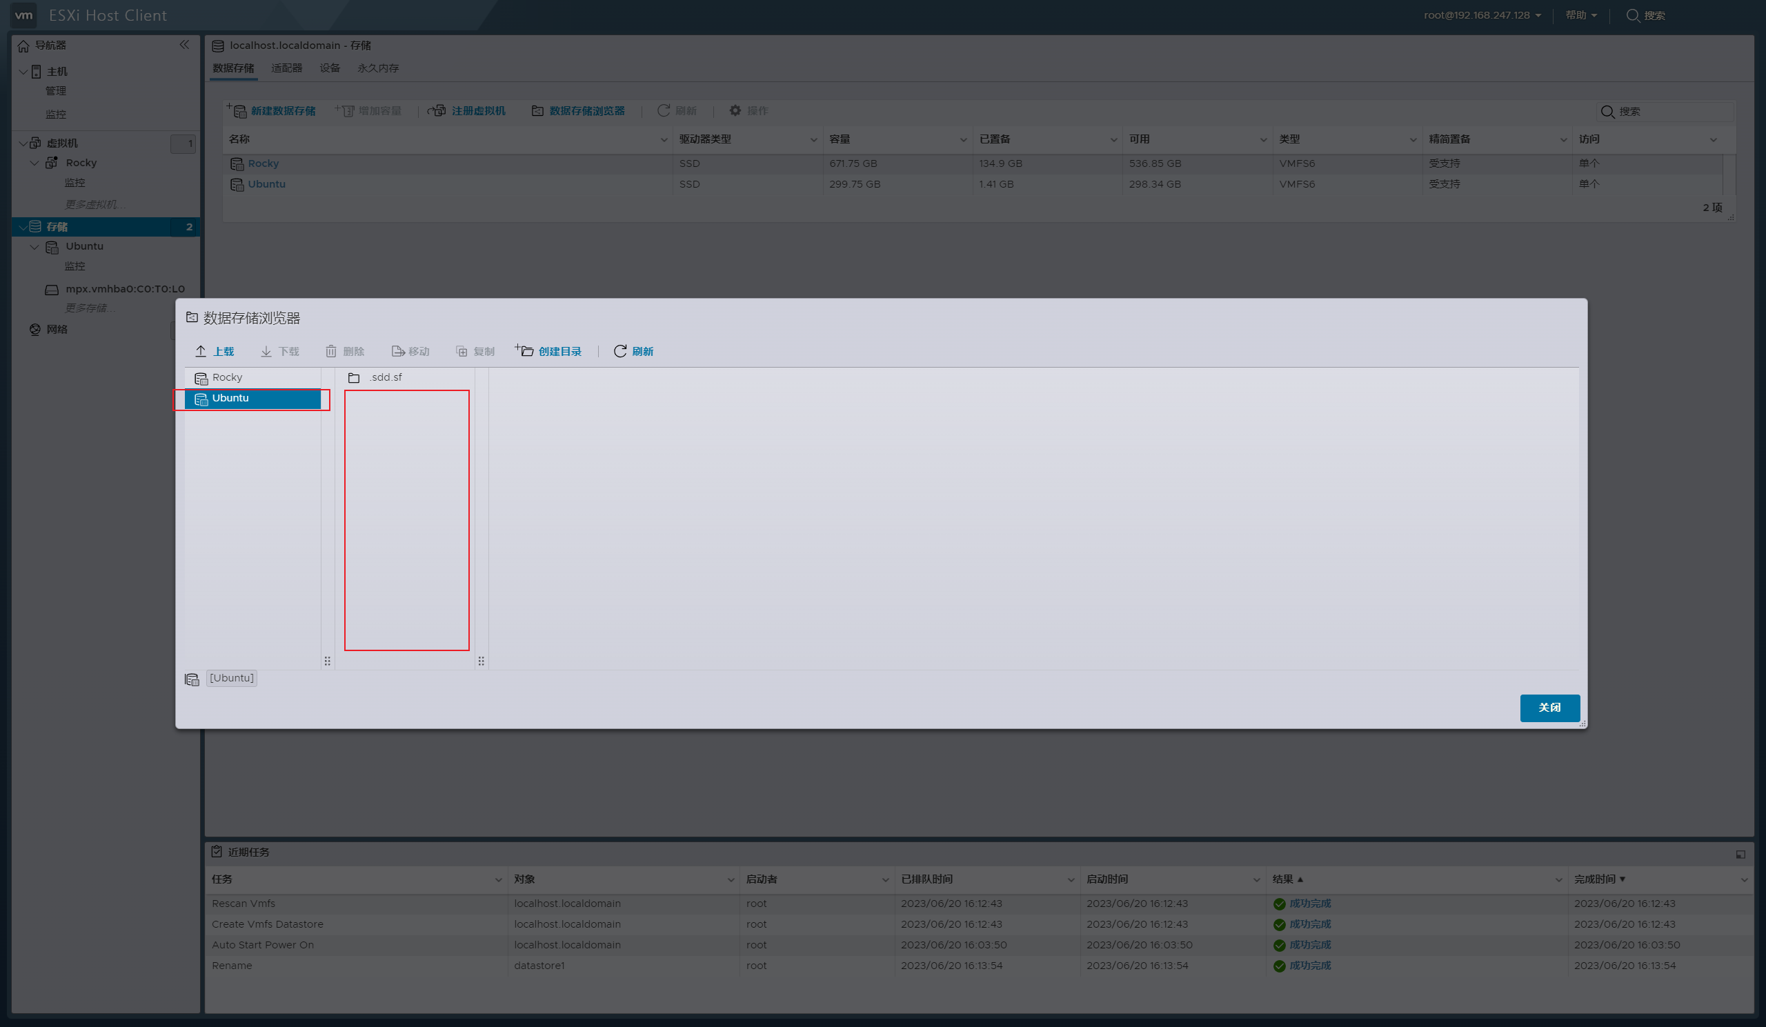Screen dimensions: 1766x1027
Task: Open the .sdd.sf folder
Action: pos(386,377)
